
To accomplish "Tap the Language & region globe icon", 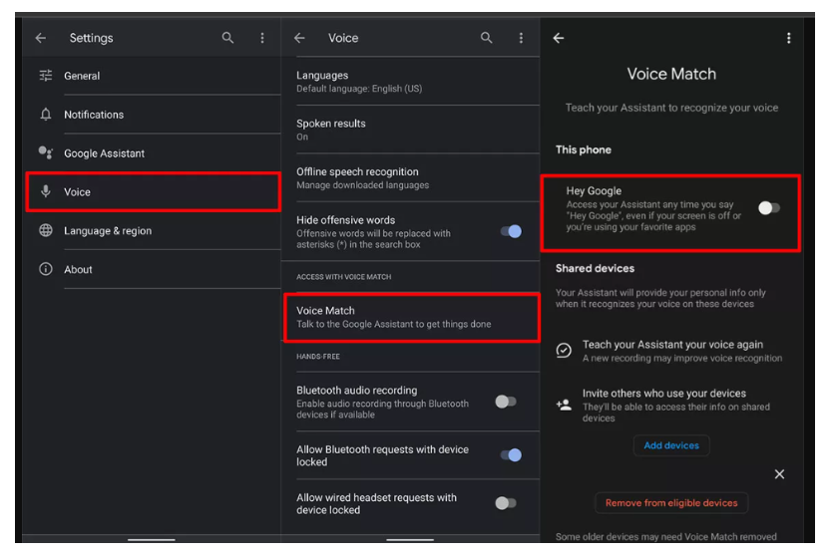I will (46, 230).
